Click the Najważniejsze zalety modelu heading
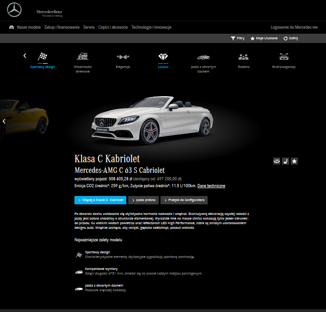 coord(98,240)
